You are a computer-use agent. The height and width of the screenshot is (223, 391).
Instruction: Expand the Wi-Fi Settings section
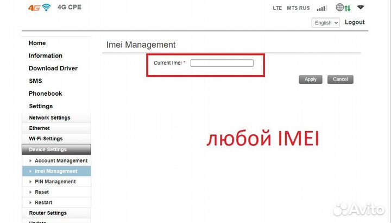pyautogui.click(x=46, y=139)
